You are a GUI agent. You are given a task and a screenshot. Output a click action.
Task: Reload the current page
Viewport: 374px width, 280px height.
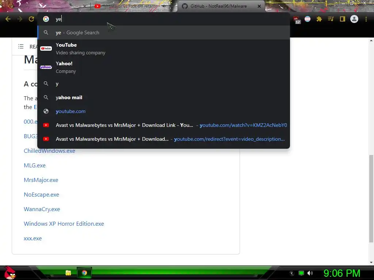click(31, 19)
